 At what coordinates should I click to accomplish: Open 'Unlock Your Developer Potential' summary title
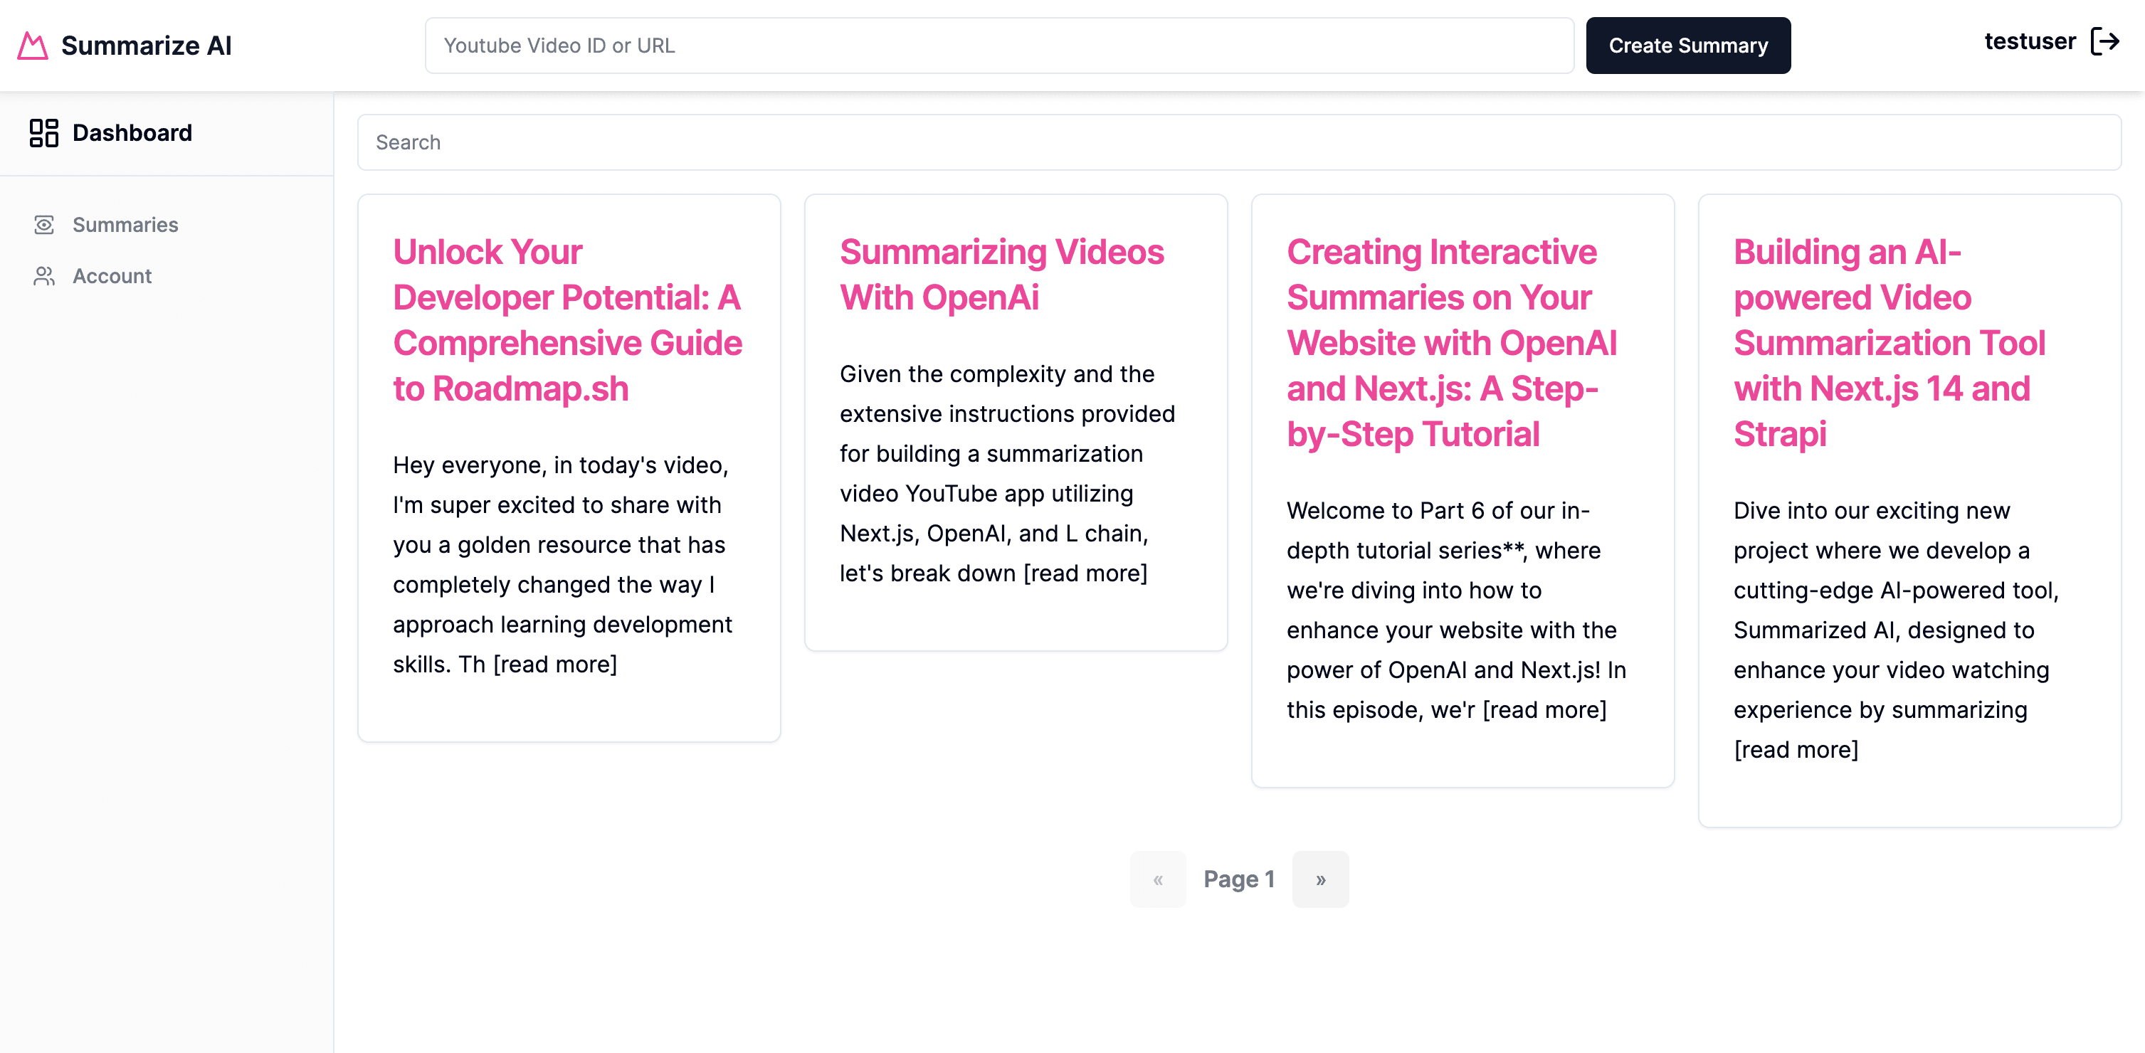(567, 320)
